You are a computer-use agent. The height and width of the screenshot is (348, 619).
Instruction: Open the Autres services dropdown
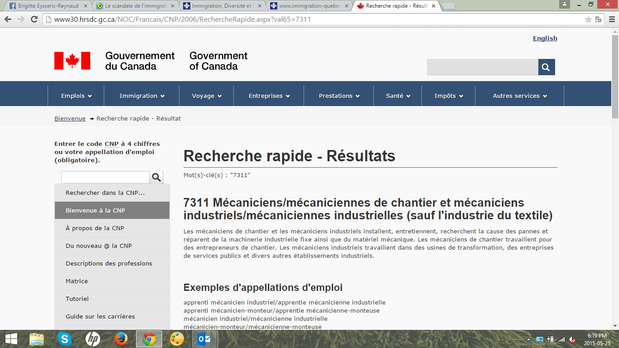tap(520, 96)
